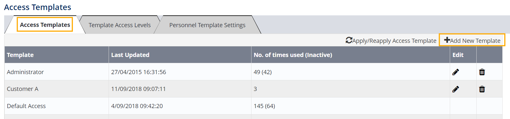510x119 pixels.
Task: Open the Template Access Levels tab
Action: [120, 25]
